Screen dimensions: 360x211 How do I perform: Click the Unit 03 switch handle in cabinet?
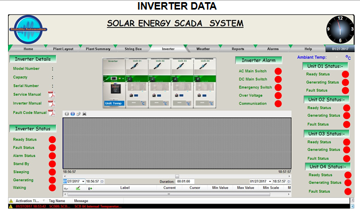point(180,66)
